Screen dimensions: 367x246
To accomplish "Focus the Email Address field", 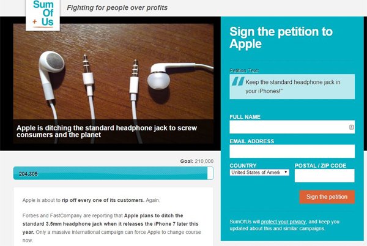I will coord(292,151).
